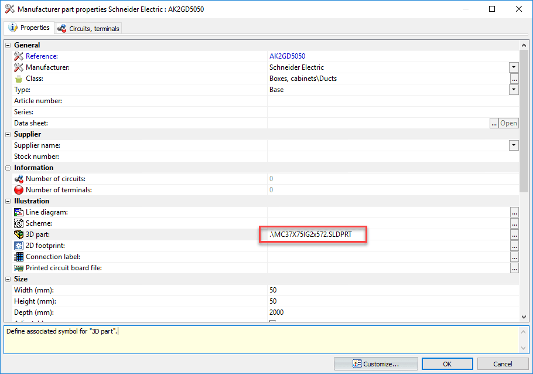The height and width of the screenshot is (374, 533).
Task: Browse for Connection label
Action: (x=514, y=257)
